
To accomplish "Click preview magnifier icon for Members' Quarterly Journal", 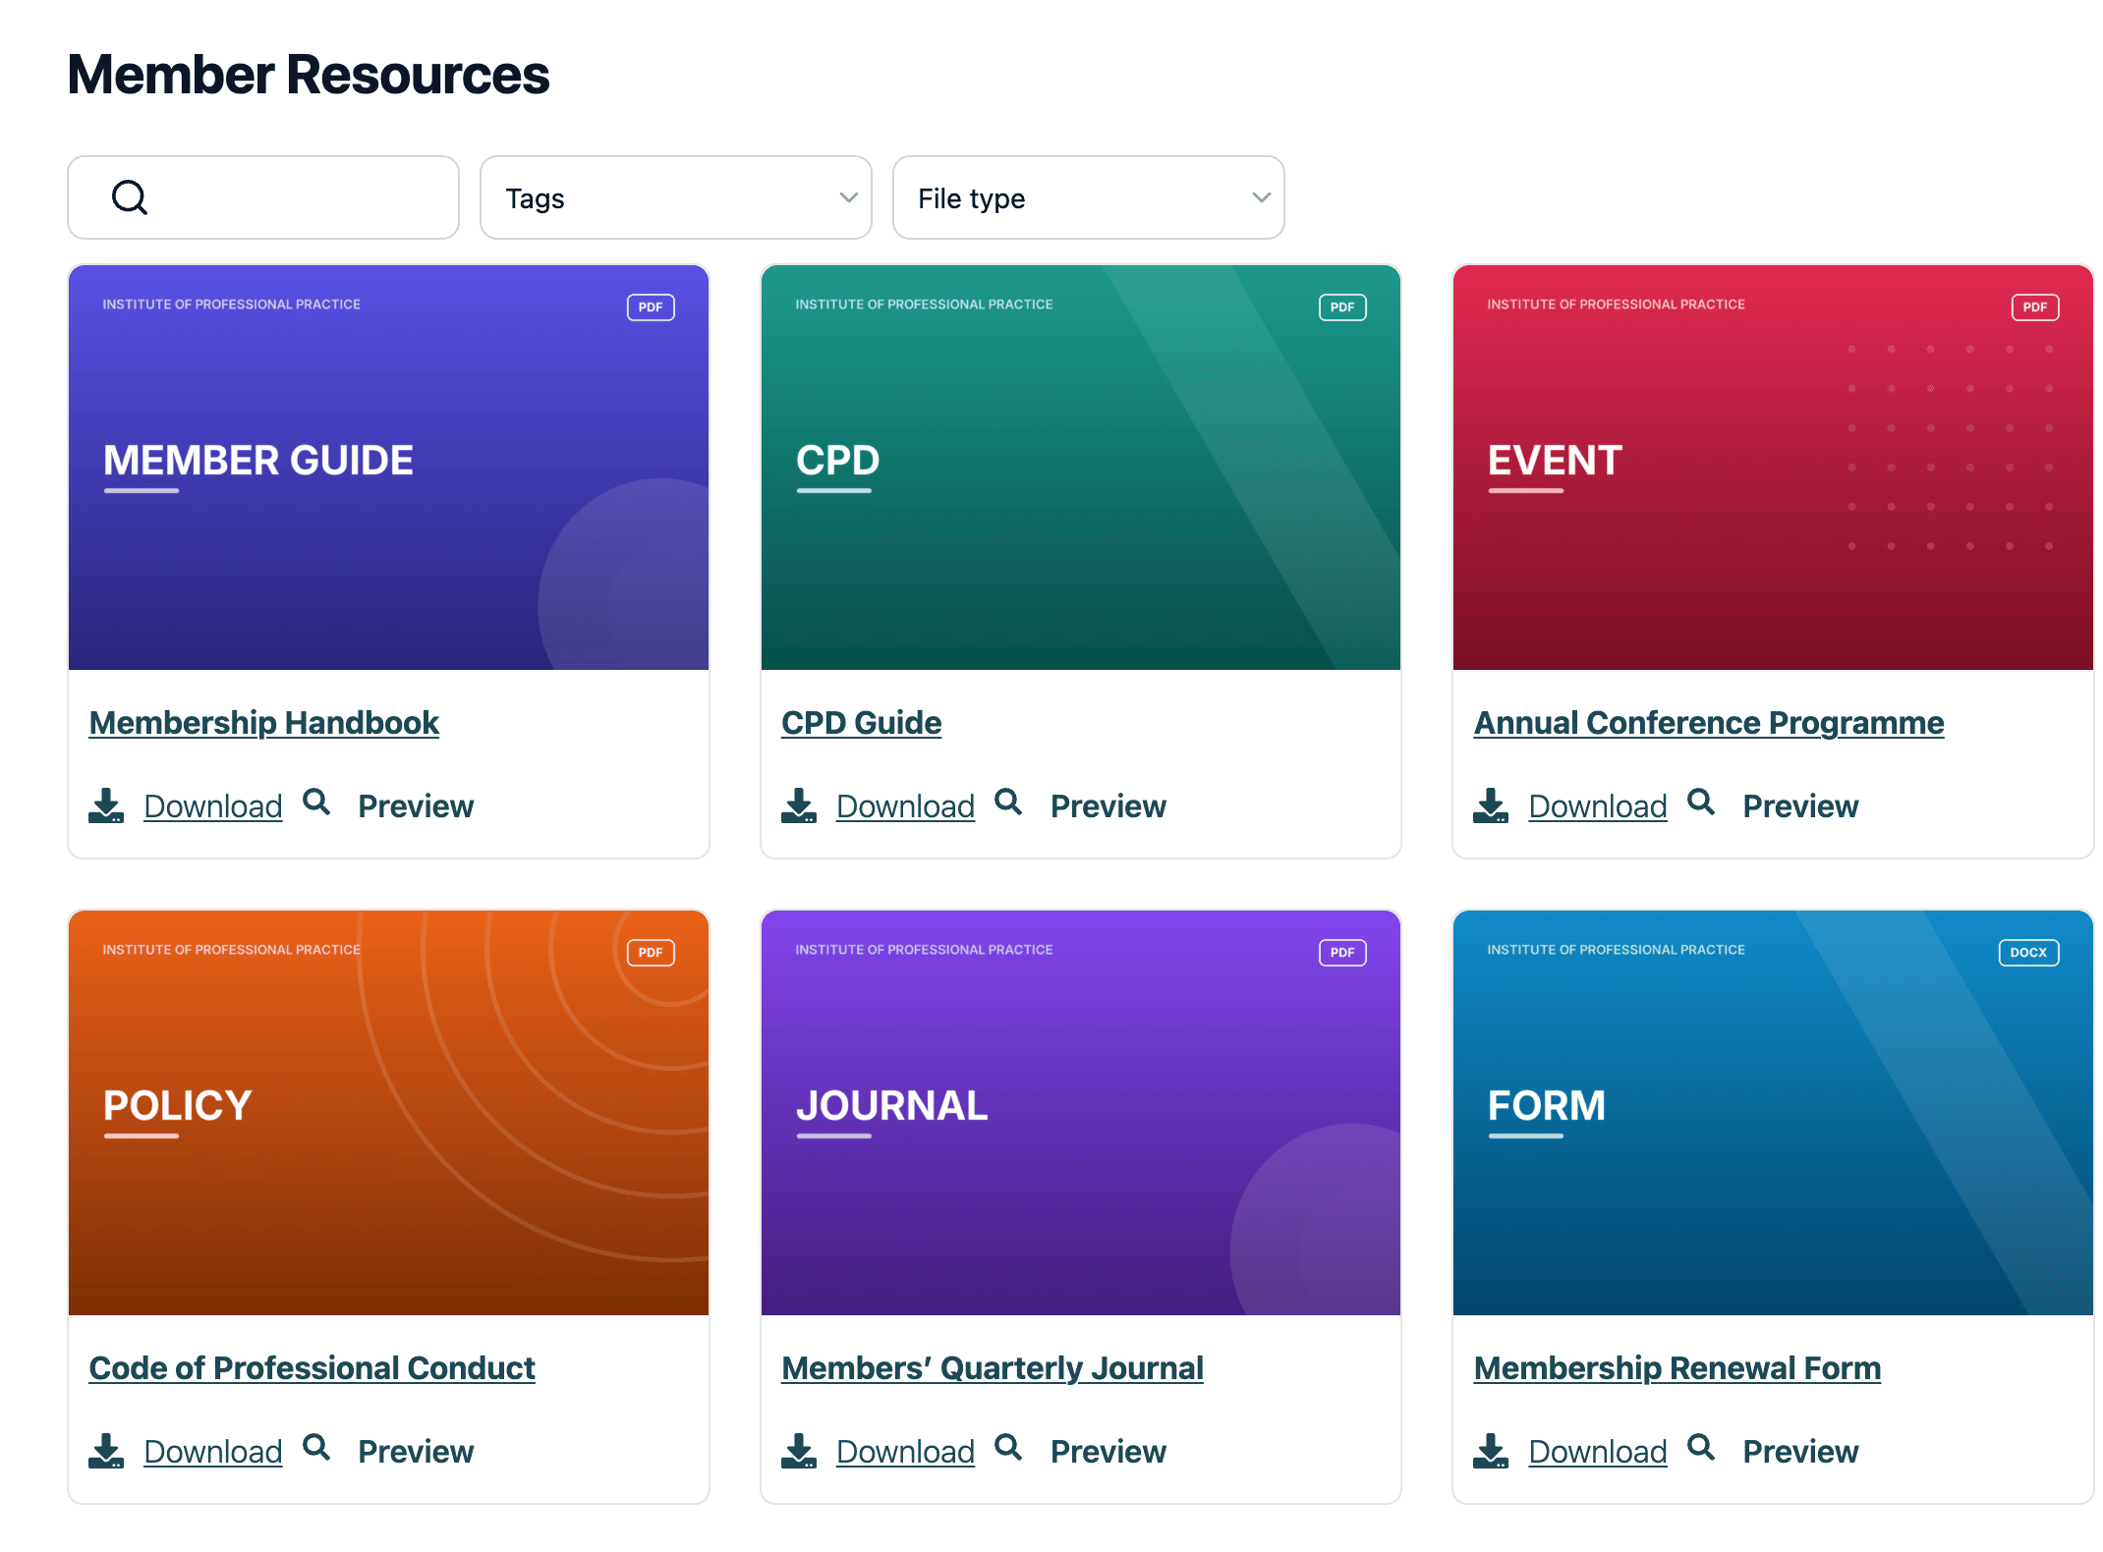I will (1008, 1448).
